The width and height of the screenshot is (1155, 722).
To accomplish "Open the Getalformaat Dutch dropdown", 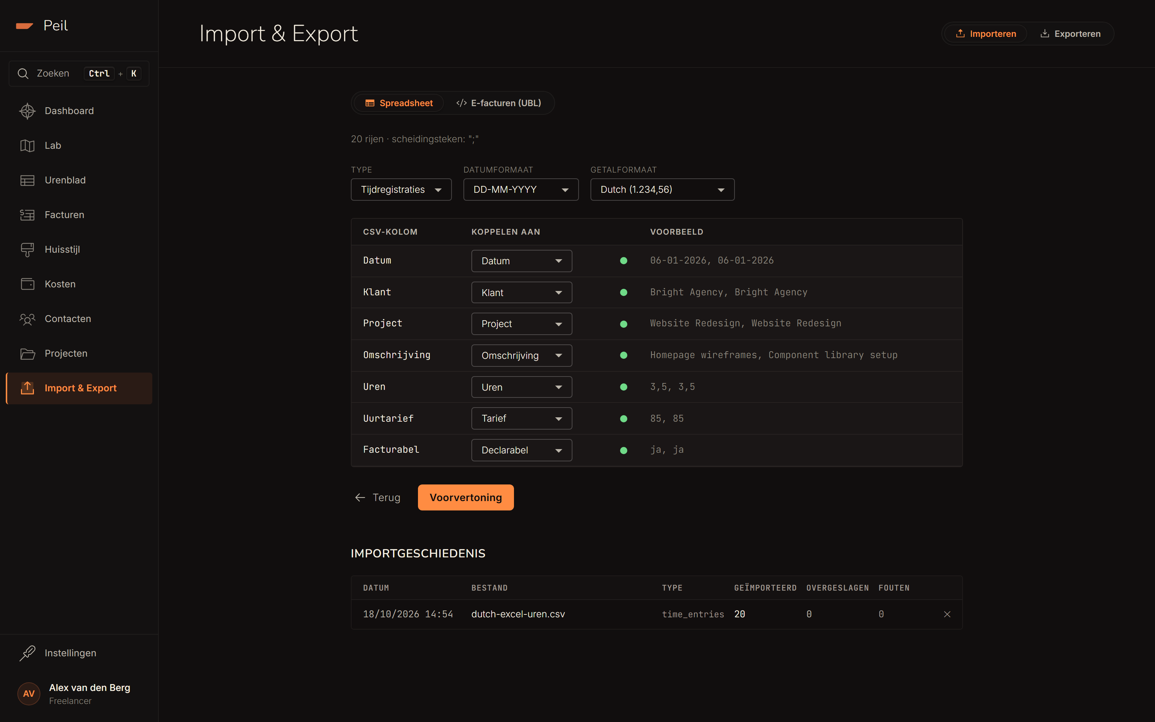I will [662, 190].
